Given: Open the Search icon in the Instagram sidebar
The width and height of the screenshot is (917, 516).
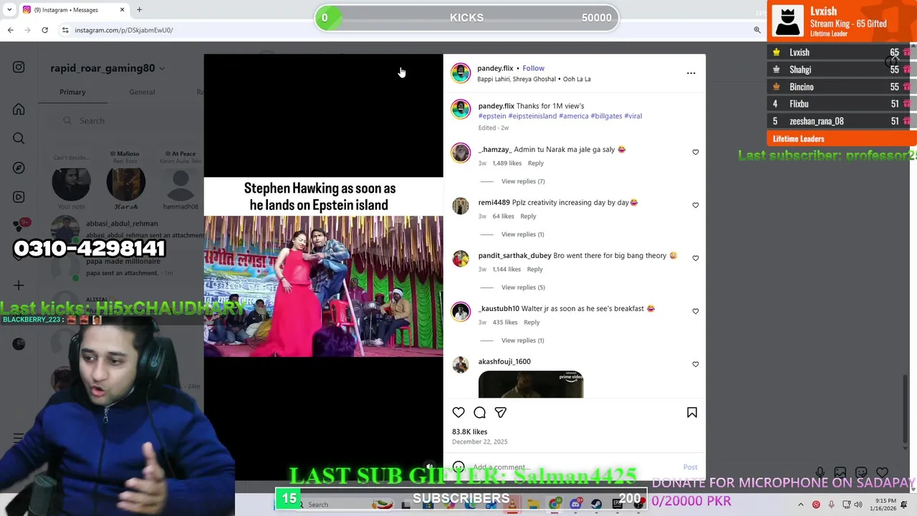Looking at the screenshot, I should click(19, 138).
